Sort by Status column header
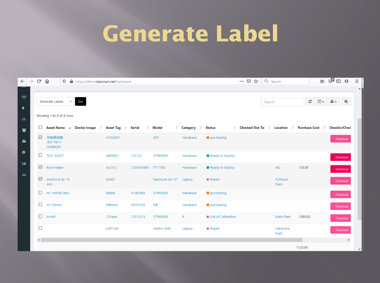380x283 pixels. 211,128
